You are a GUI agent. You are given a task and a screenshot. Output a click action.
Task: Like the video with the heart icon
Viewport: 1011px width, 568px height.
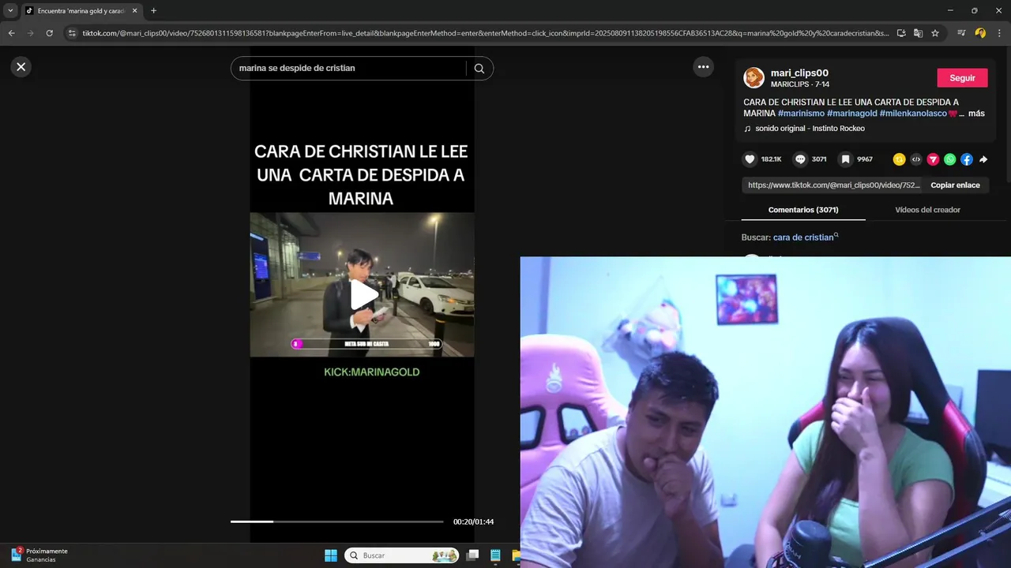(x=750, y=159)
